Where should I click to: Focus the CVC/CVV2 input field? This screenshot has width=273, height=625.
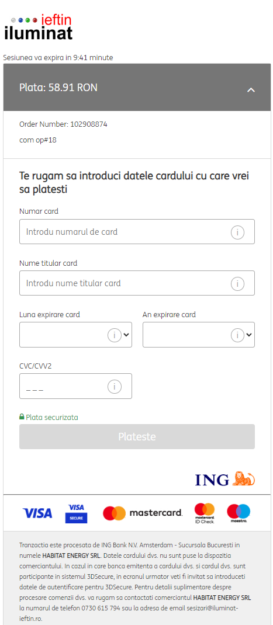75,386
